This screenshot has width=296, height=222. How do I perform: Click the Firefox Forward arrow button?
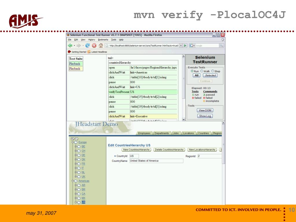click(x=79, y=45)
